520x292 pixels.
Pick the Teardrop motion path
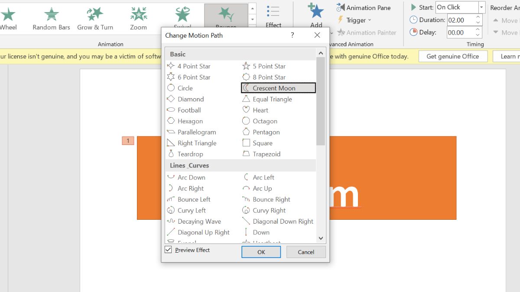coord(185,154)
